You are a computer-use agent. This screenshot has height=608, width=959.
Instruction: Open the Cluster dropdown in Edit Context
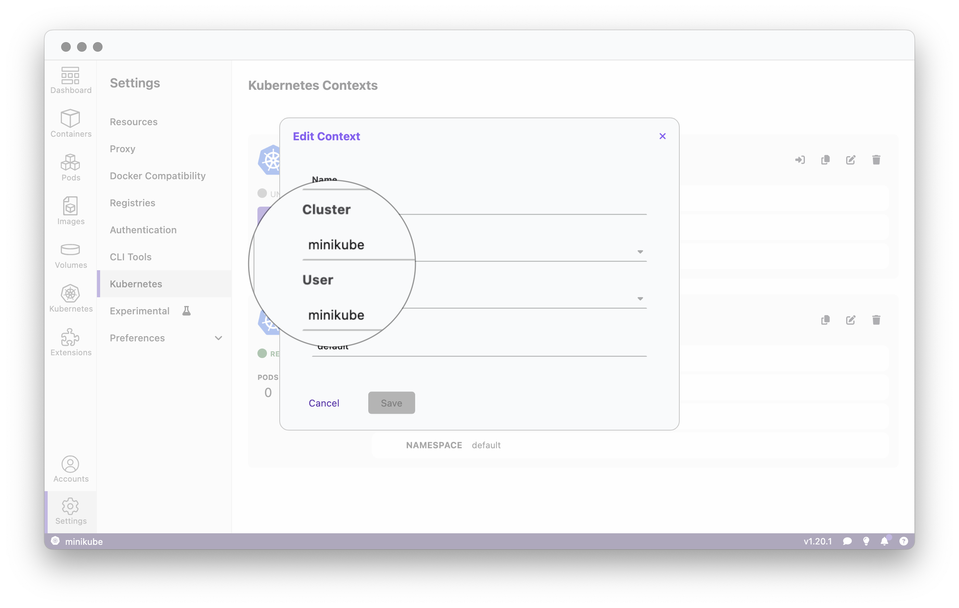coord(640,252)
